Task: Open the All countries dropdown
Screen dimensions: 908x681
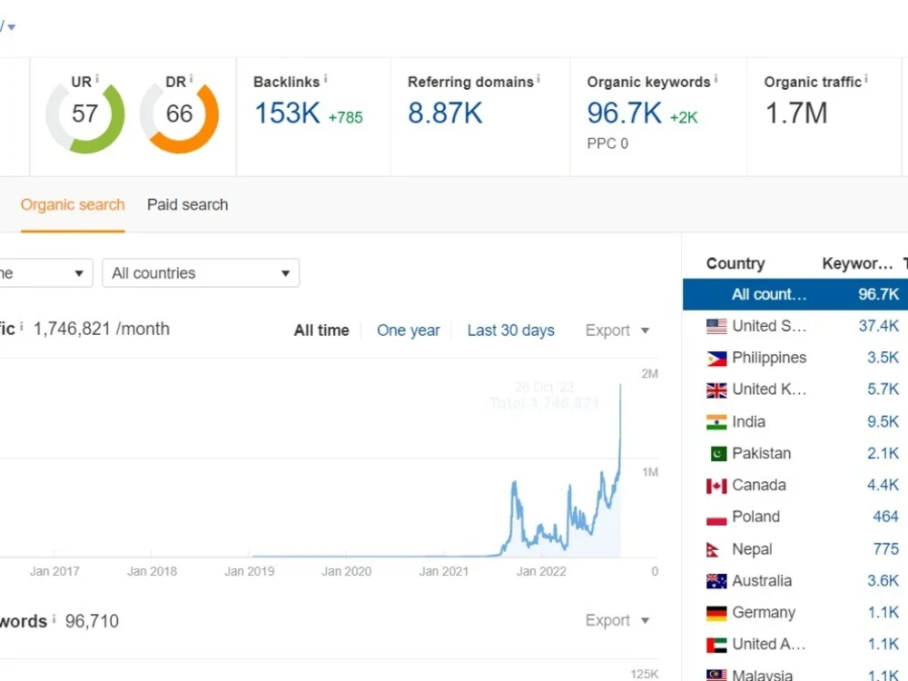Action: [201, 272]
